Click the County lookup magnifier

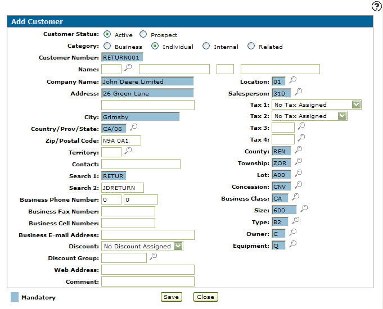tap(299, 150)
